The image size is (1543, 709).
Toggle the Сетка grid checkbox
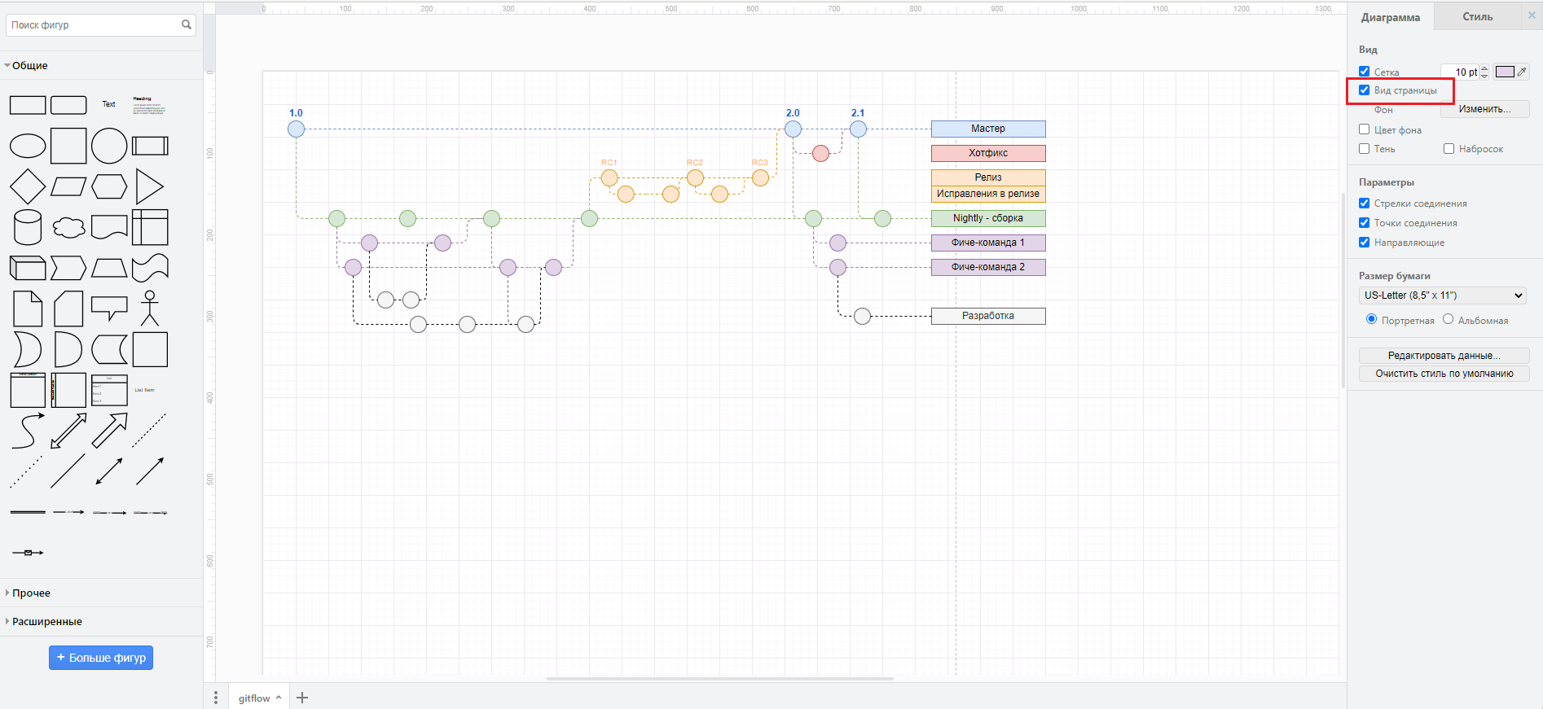(x=1364, y=72)
